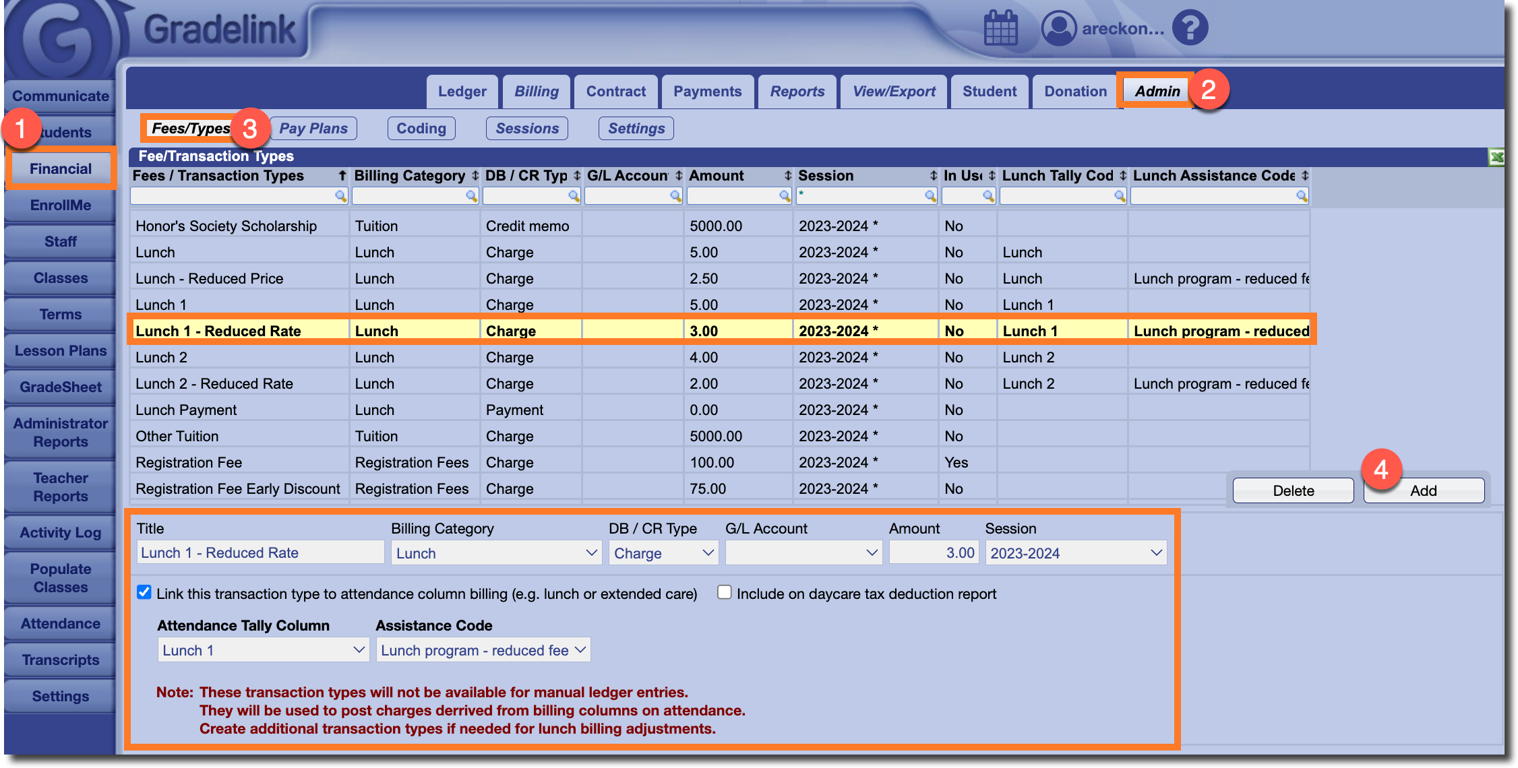Export table with the Excel icon

(1496, 158)
